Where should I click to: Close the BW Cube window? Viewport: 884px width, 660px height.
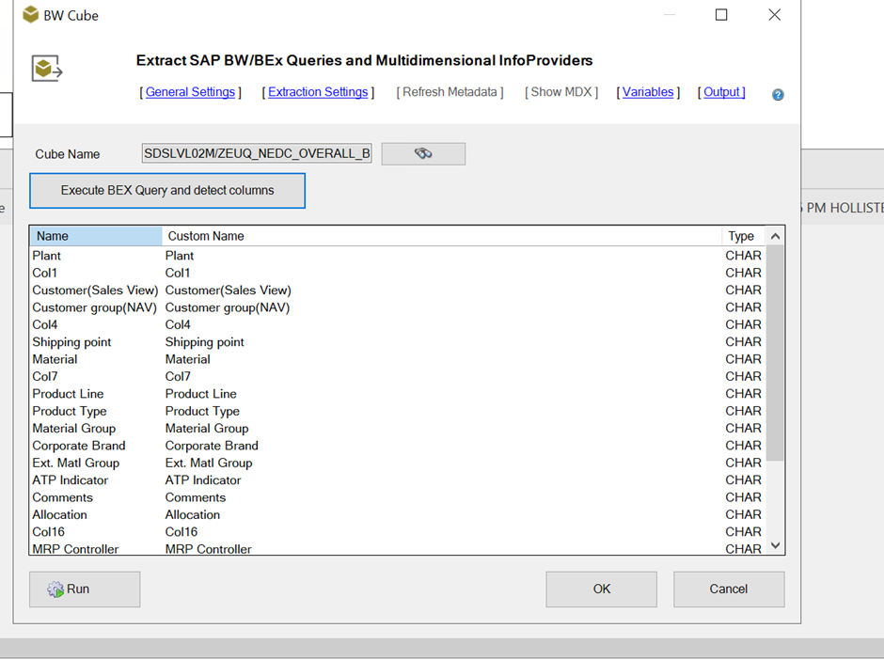tap(775, 15)
